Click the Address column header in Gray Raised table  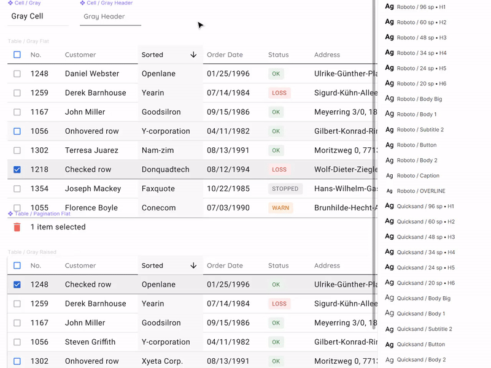pyautogui.click(x=327, y=266)
